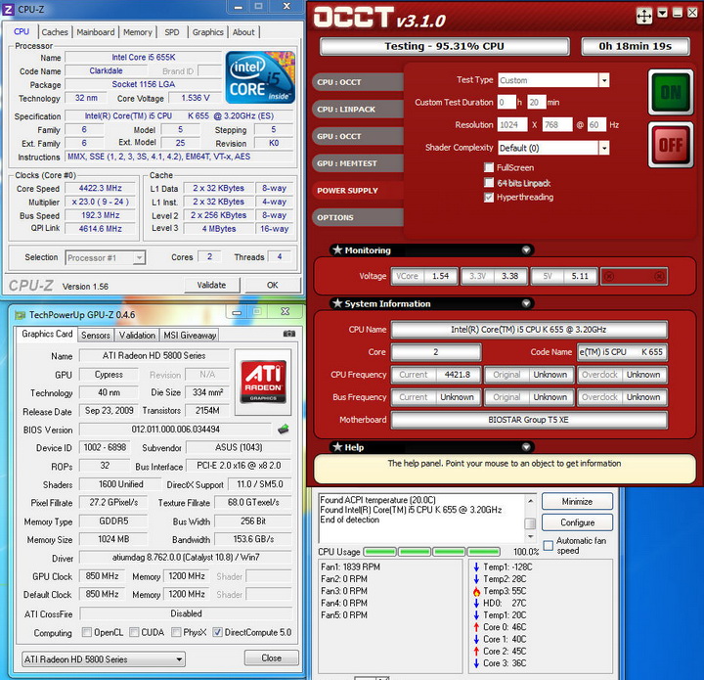The width and height of the screenshot is (704, 680).
Task: Toggle the FullScreen checkbox in OCCT
Action: 489,167
